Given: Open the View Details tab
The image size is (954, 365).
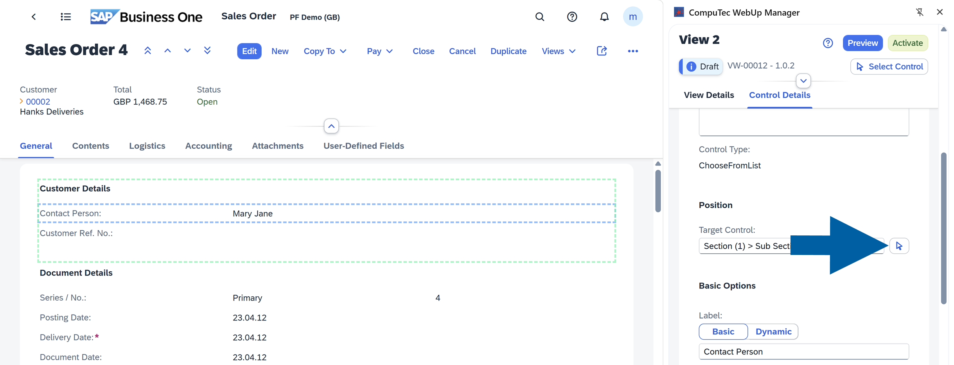Looking at the screenshot, I should coord(708,95).
